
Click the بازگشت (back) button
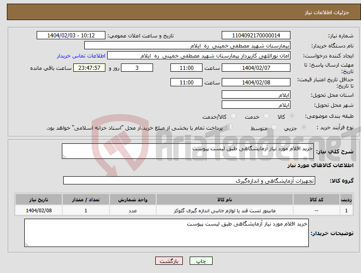[169, 261]
